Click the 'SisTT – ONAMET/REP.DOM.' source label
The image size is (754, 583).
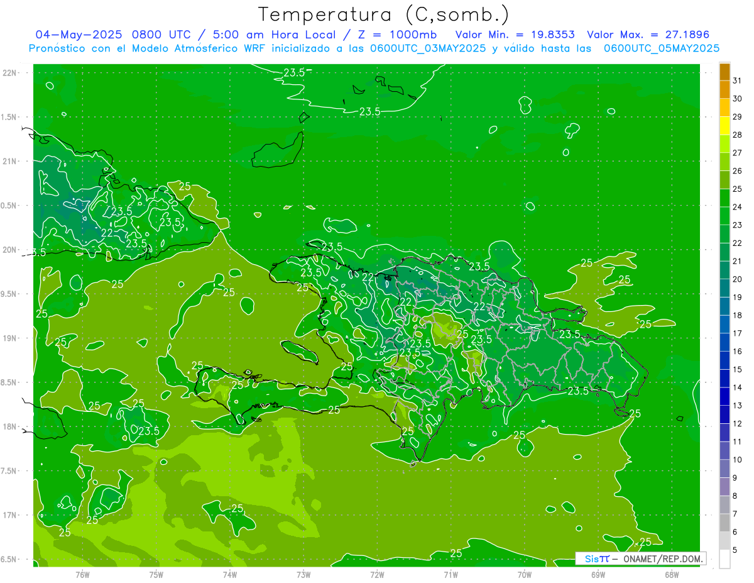click(x=640, y=558)
